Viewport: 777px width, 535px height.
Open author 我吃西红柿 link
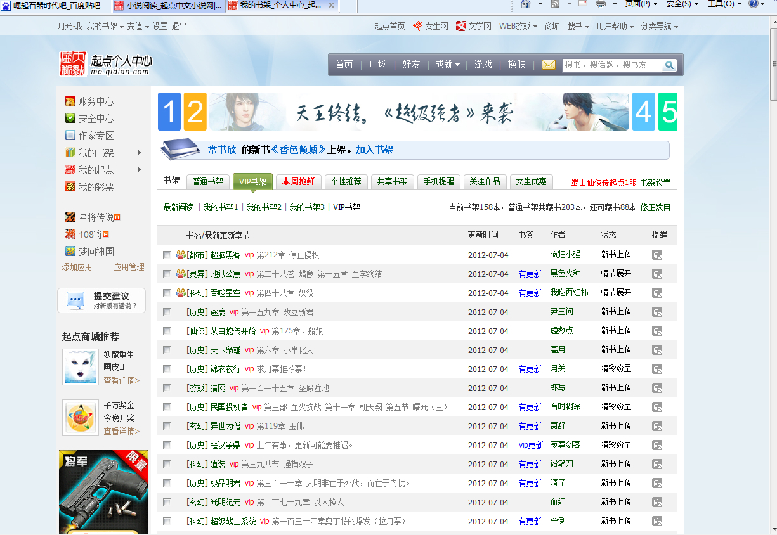(570, 293)
